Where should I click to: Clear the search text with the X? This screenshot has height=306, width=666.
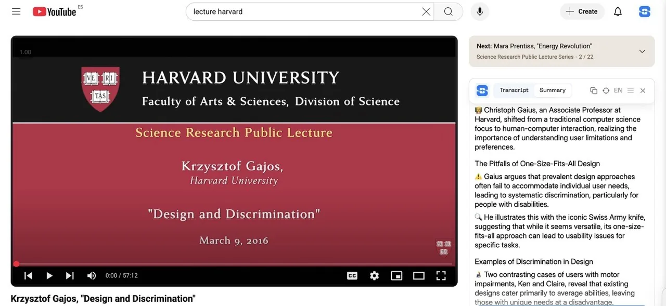[x=426, y=11]
